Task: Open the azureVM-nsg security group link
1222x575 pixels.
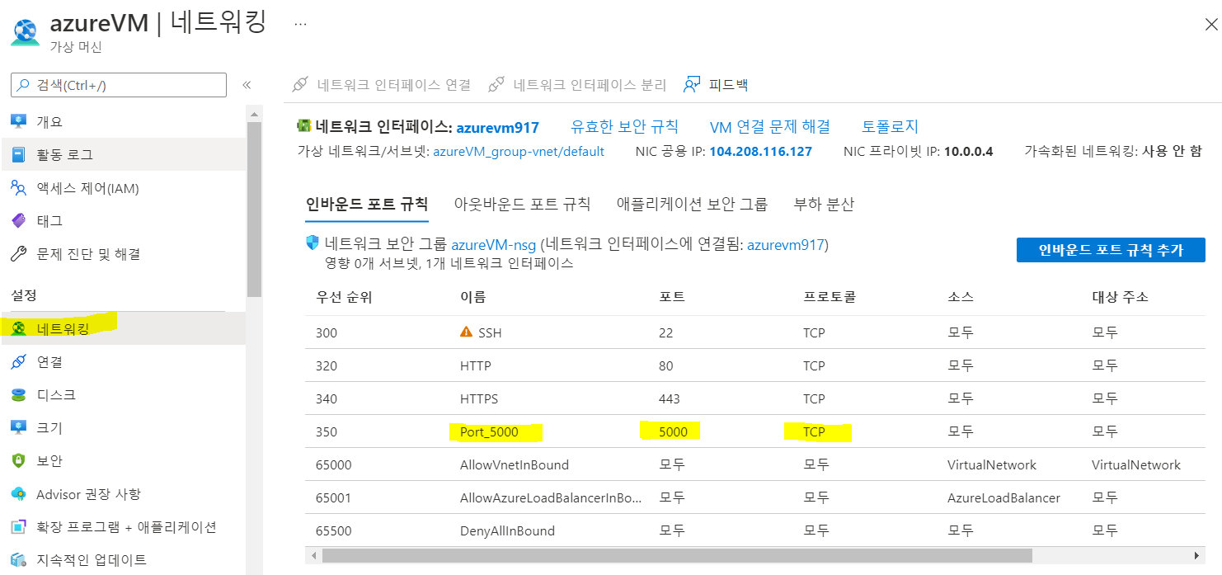Action: [x=493, y=245]
